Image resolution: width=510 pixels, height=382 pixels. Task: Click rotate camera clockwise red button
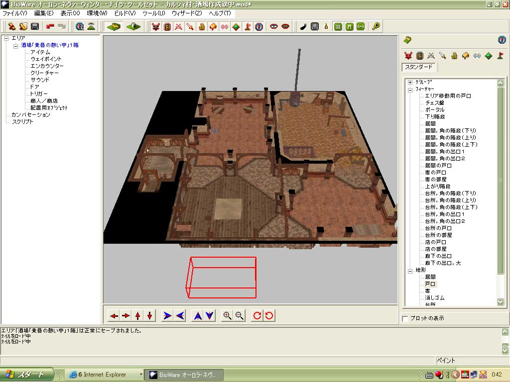[x=257, y=315]
